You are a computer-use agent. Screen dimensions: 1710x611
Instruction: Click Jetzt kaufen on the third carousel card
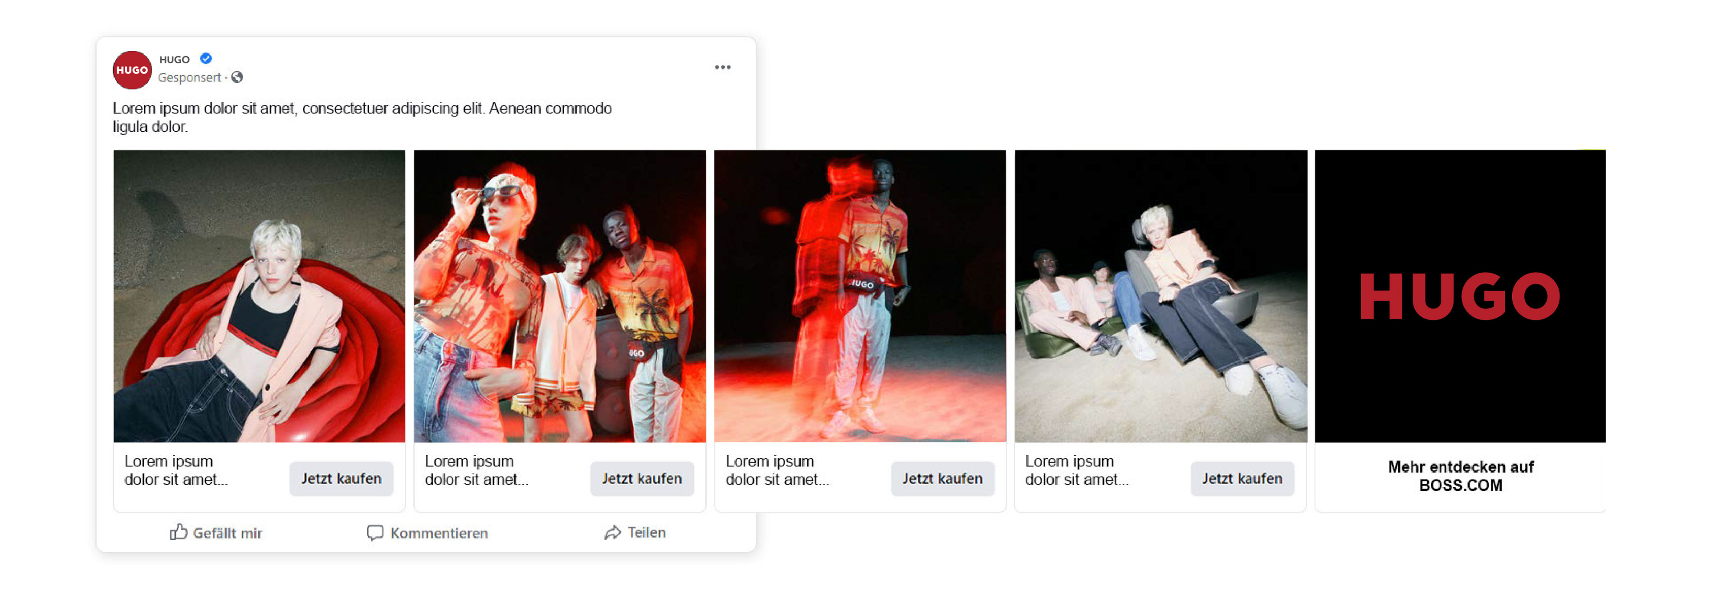coord(942,478)
